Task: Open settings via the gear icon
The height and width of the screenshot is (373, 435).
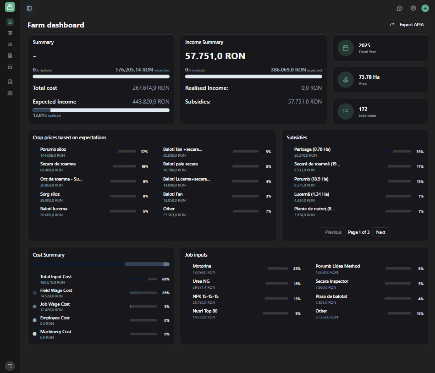Action: 413,8
